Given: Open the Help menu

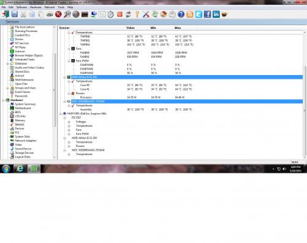Looking at the screenshot, I should click(70, 7).
